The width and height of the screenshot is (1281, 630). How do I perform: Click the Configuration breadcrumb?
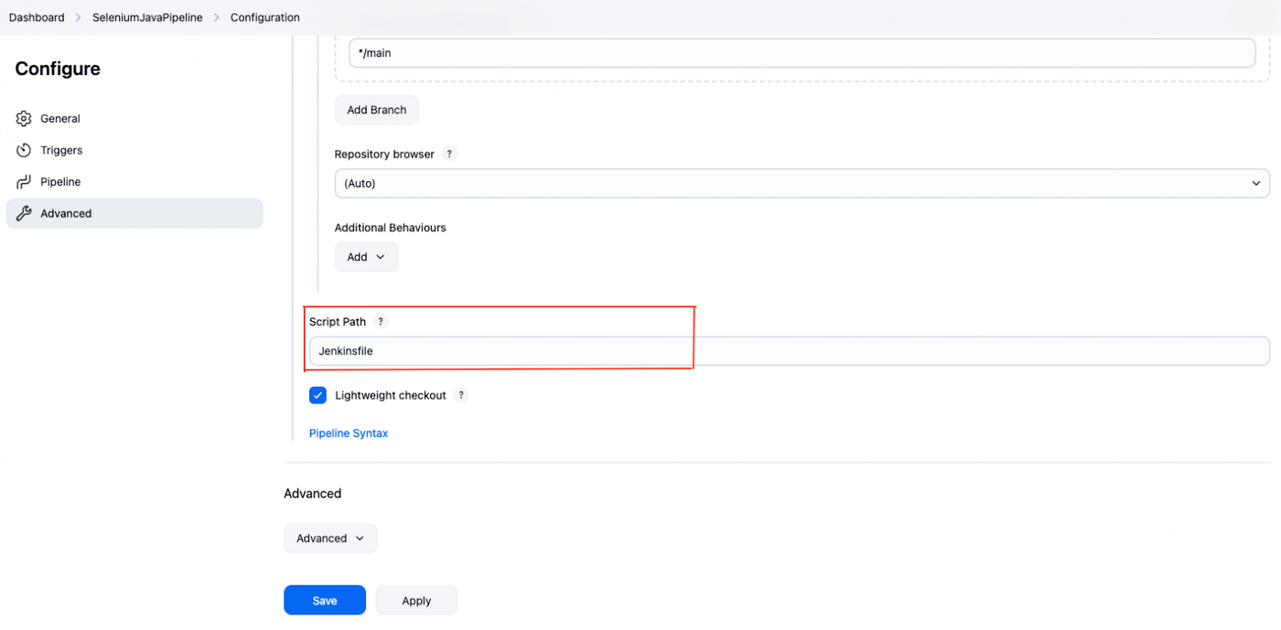[265, 17]
